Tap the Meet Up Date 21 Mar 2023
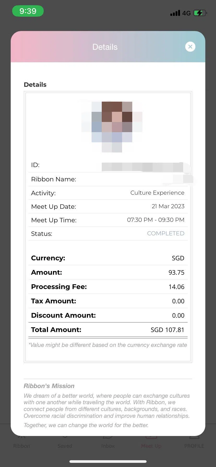 (168, 206)
